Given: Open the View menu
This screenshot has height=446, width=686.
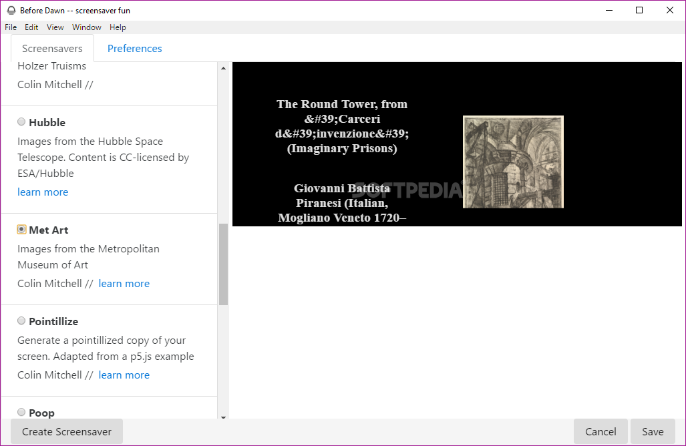Looking at the screenshot, I should [55, 27].
